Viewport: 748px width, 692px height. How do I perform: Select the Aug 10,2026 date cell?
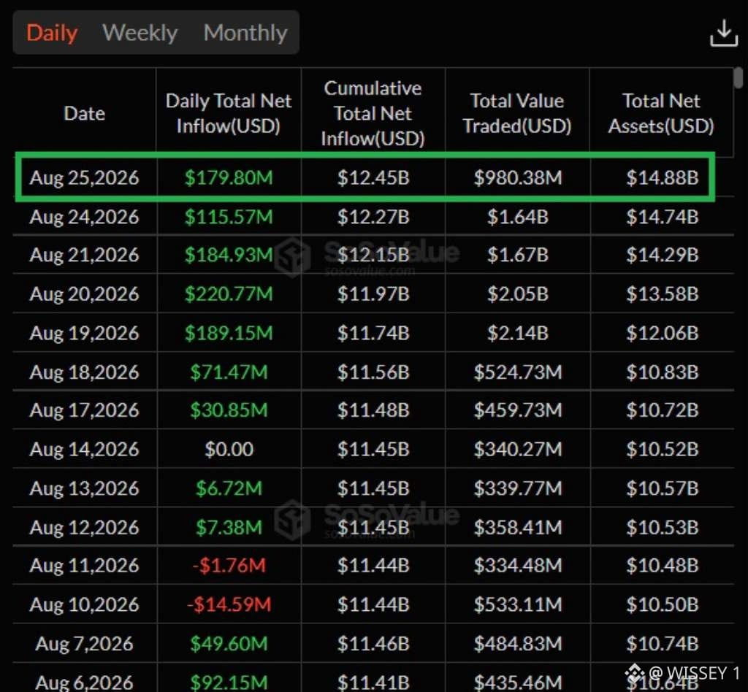(85, 605)
